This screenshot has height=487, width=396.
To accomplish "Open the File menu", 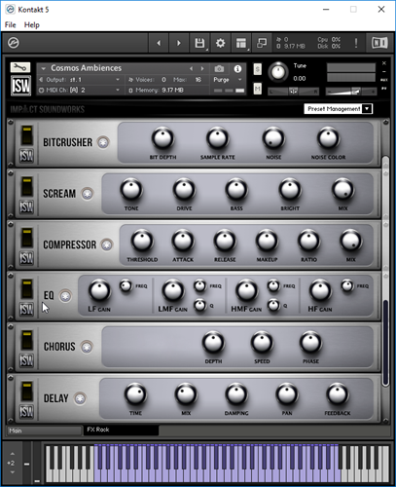I will [x=10, y=25].
